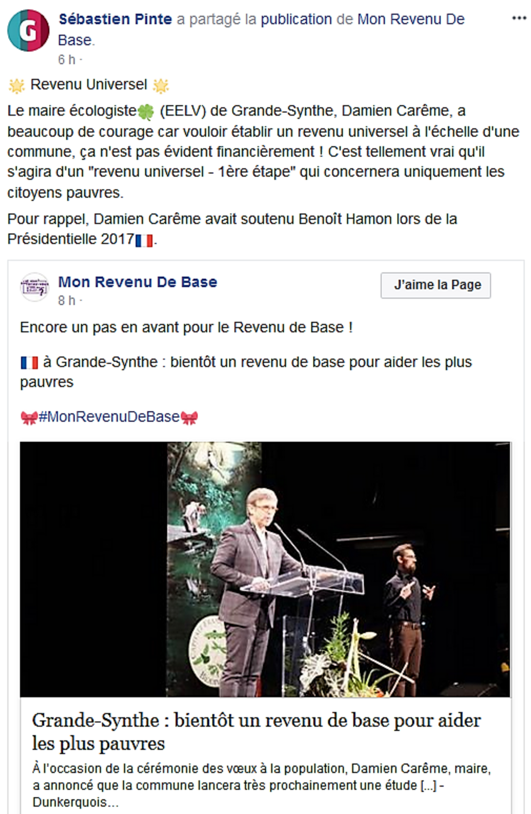This screenshot has height=814, width=531.
Task: Open the post options three-dot menu
Action: click(x=519, y=19)
